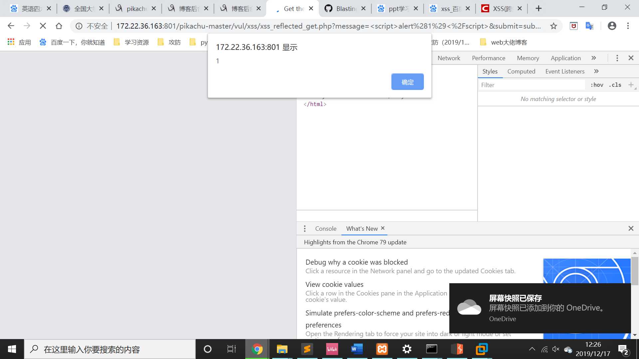Click the Styles tab in DevTools
This screenshot has width=639, height=359.
pyautogui.click(x=490, y=71)
